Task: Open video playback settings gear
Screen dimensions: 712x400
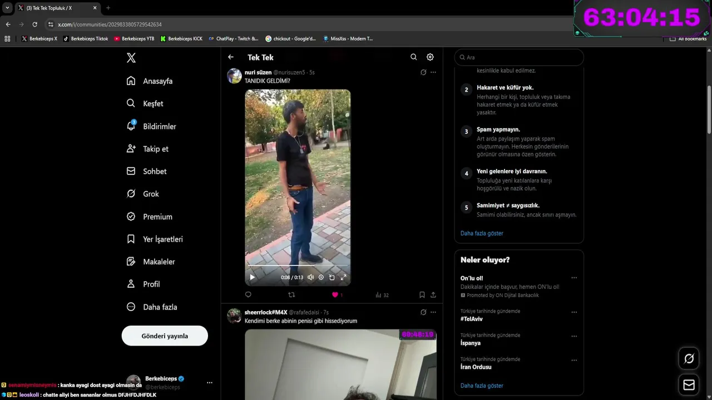Action: [321, 277]
